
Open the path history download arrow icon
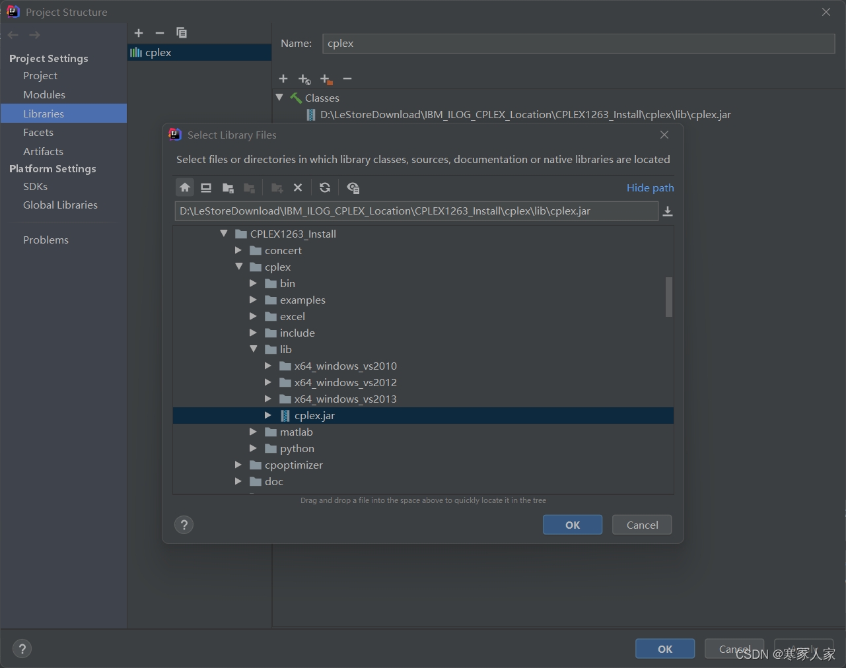pos(668,211)
